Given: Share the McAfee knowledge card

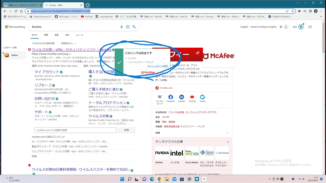Looking at the screenshot, I should (x=197, y=53).
